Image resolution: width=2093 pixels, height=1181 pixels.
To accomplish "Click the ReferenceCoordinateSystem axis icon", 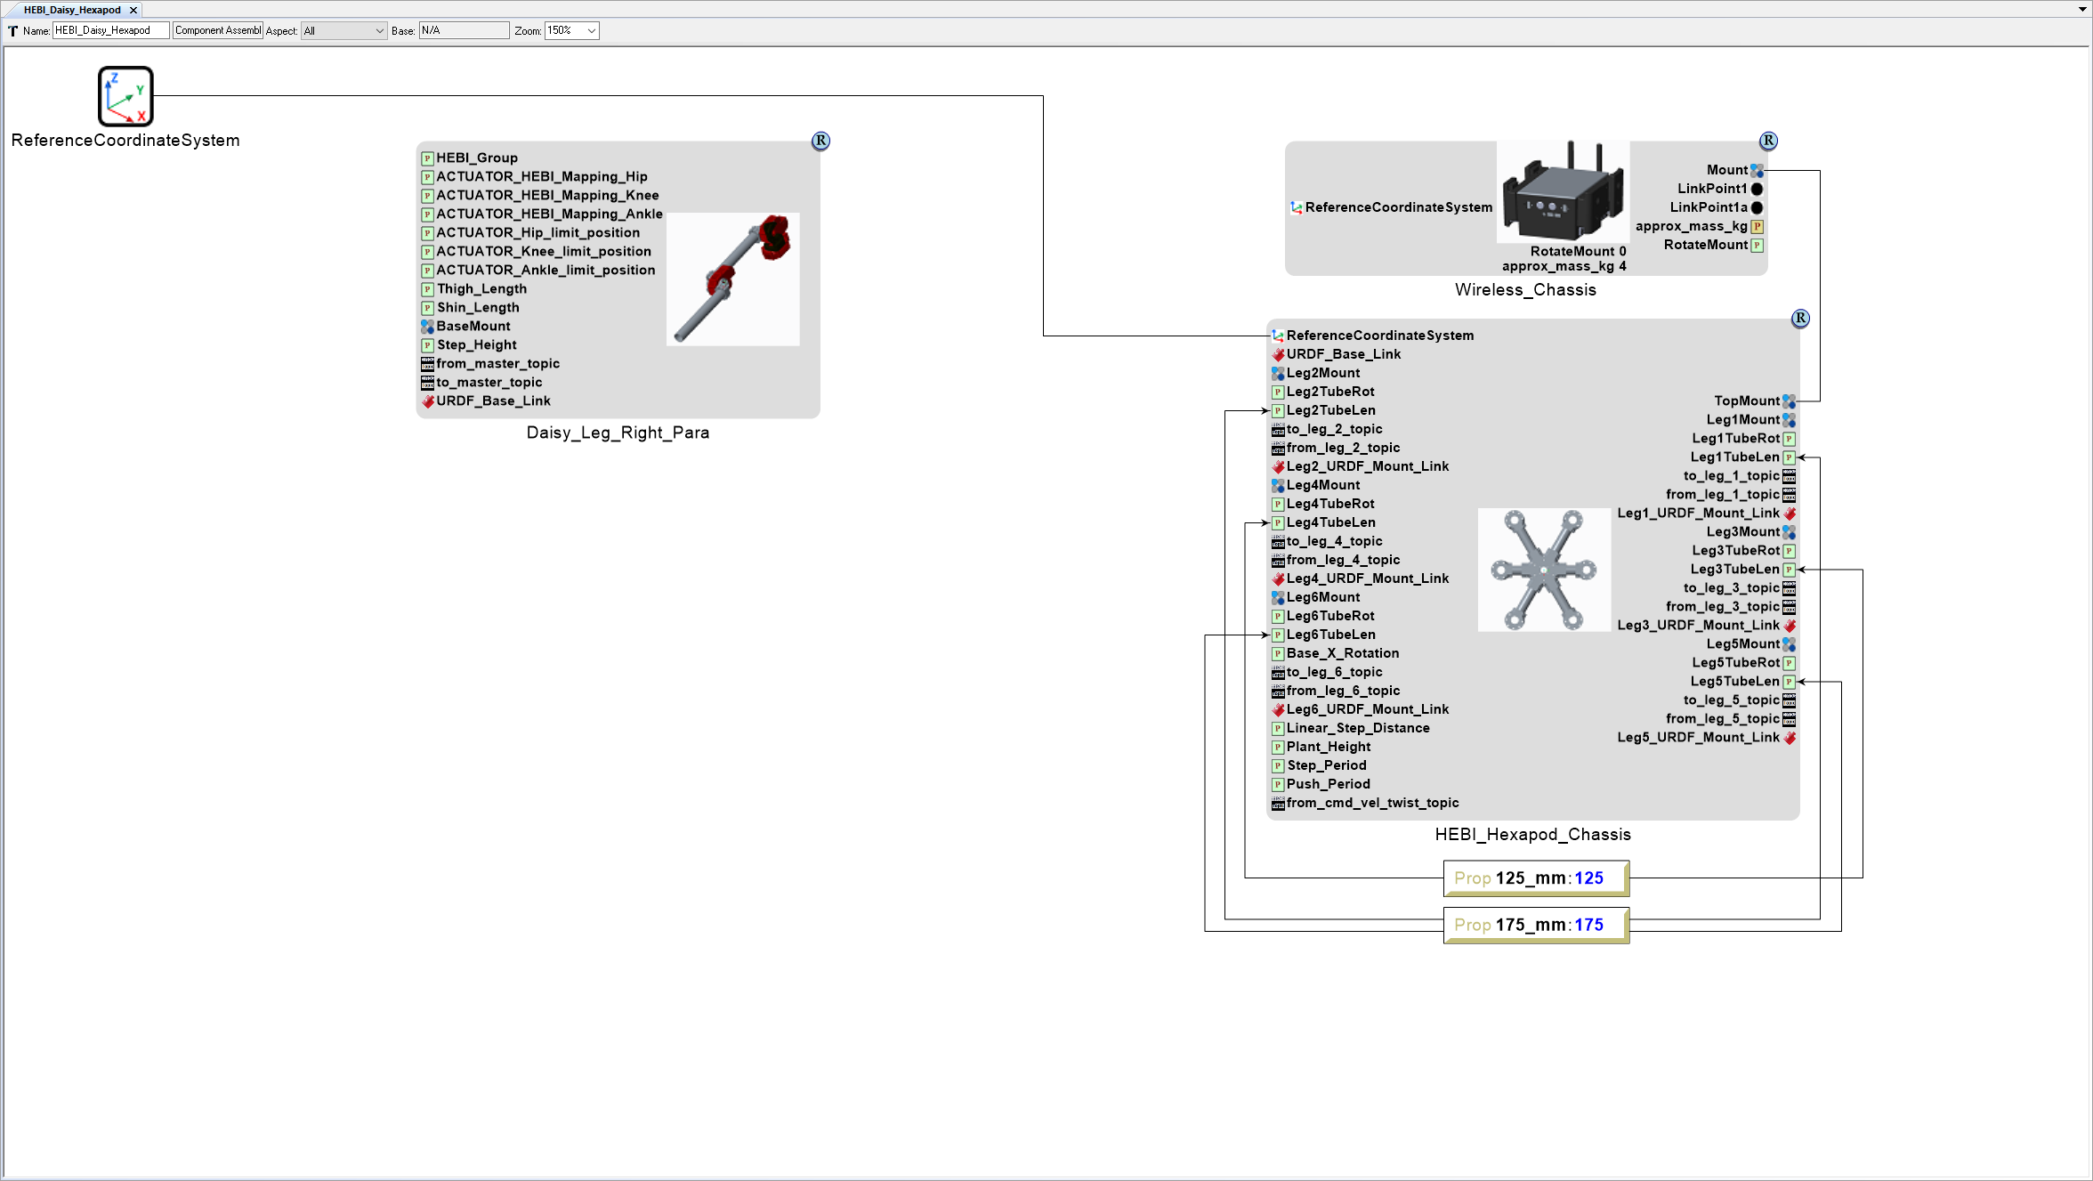I will point(124,96).
